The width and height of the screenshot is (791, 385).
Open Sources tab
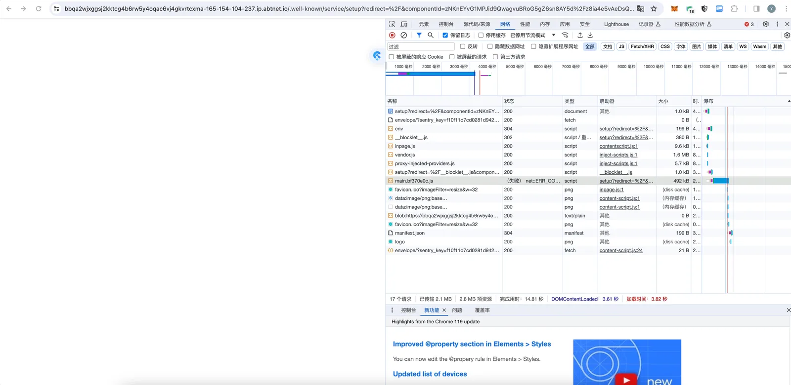point(477,24)
